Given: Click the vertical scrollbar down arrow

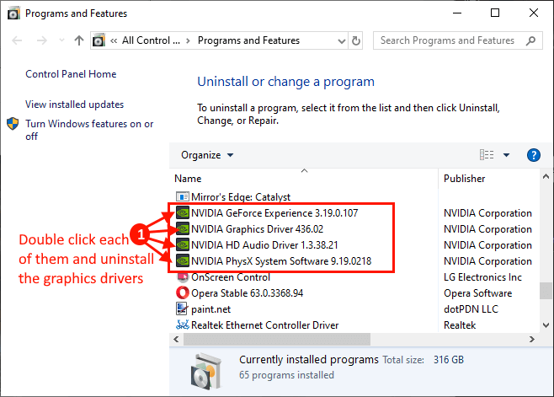Looking at the screenshot, I should tap(546, 325).
